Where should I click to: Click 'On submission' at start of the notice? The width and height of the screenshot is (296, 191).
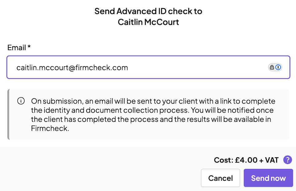click(50, 101)
